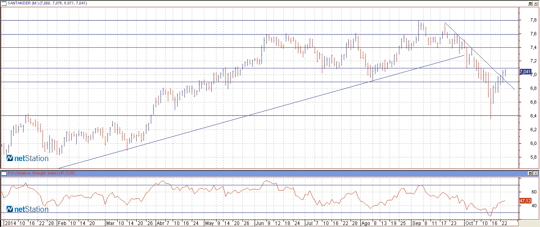
Task: Maximize the SANTANDER price chart panel
Action: [x=530, y=3]
